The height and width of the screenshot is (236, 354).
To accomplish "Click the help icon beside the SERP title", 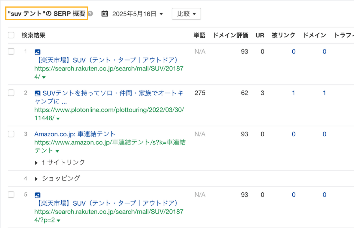I will 90,13.
